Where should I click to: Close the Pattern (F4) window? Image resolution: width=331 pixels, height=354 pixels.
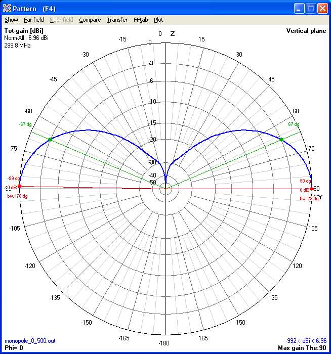coord(322,8)
